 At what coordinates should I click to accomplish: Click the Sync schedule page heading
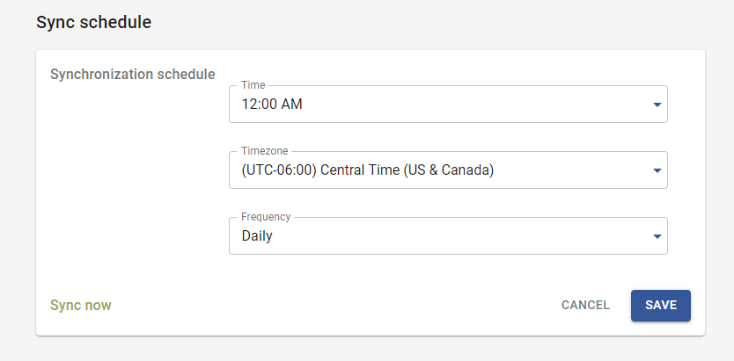[94, 23]
